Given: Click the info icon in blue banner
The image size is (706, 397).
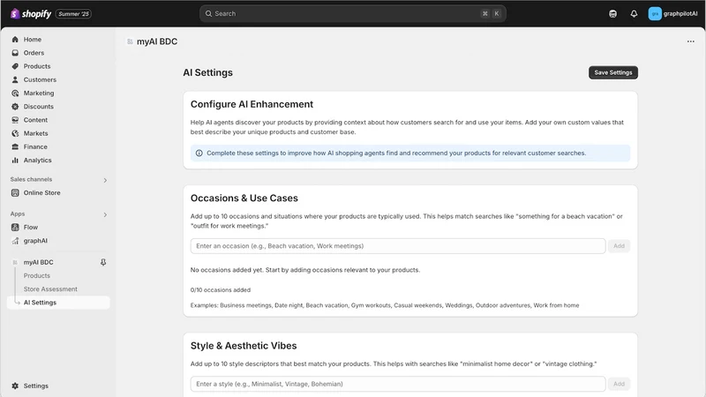Looking at the screenshot, I should point(199,153).
